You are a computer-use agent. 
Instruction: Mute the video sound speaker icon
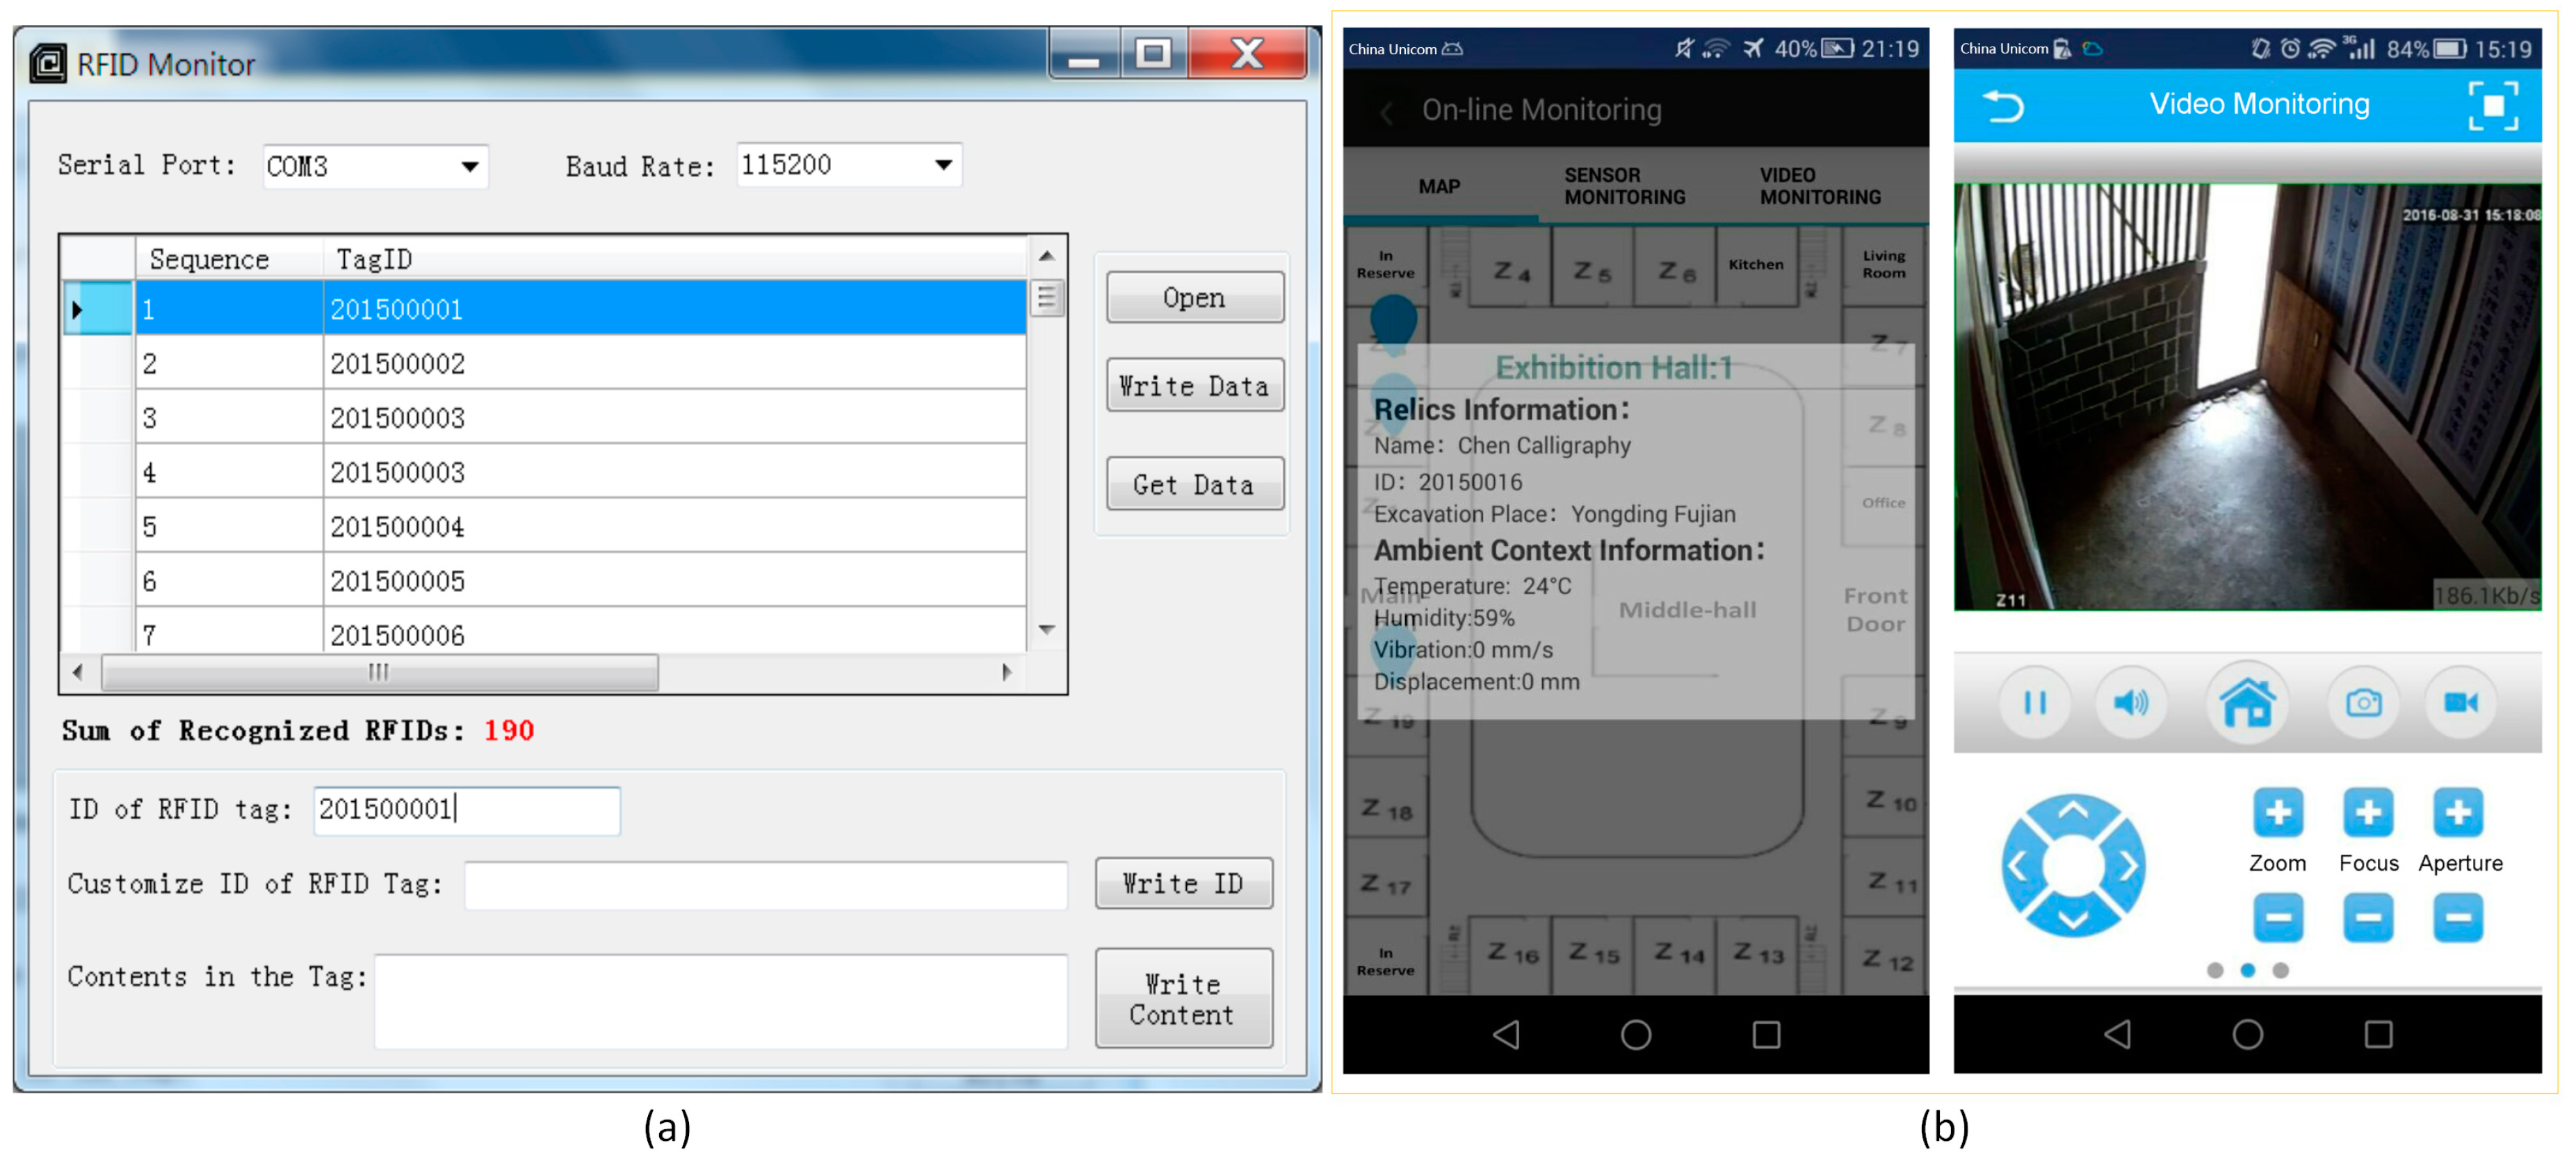point(2130,703)
